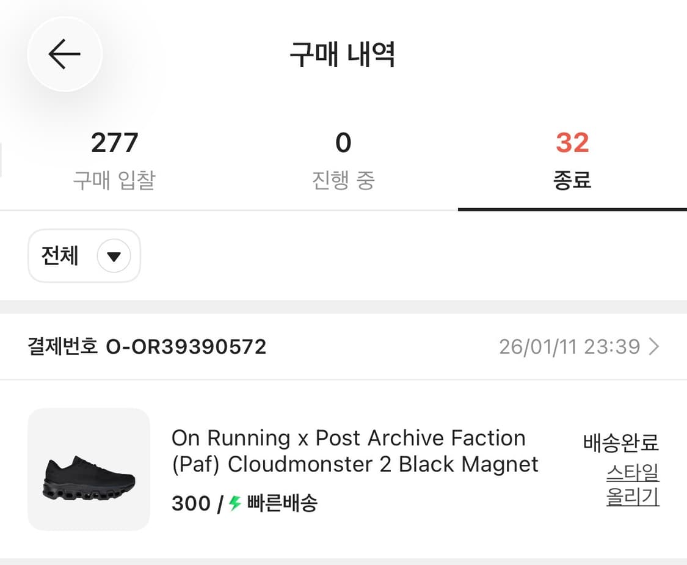Switch to the 구매 입찰 tab
687x565 pixels.
(x=114, y=159)
